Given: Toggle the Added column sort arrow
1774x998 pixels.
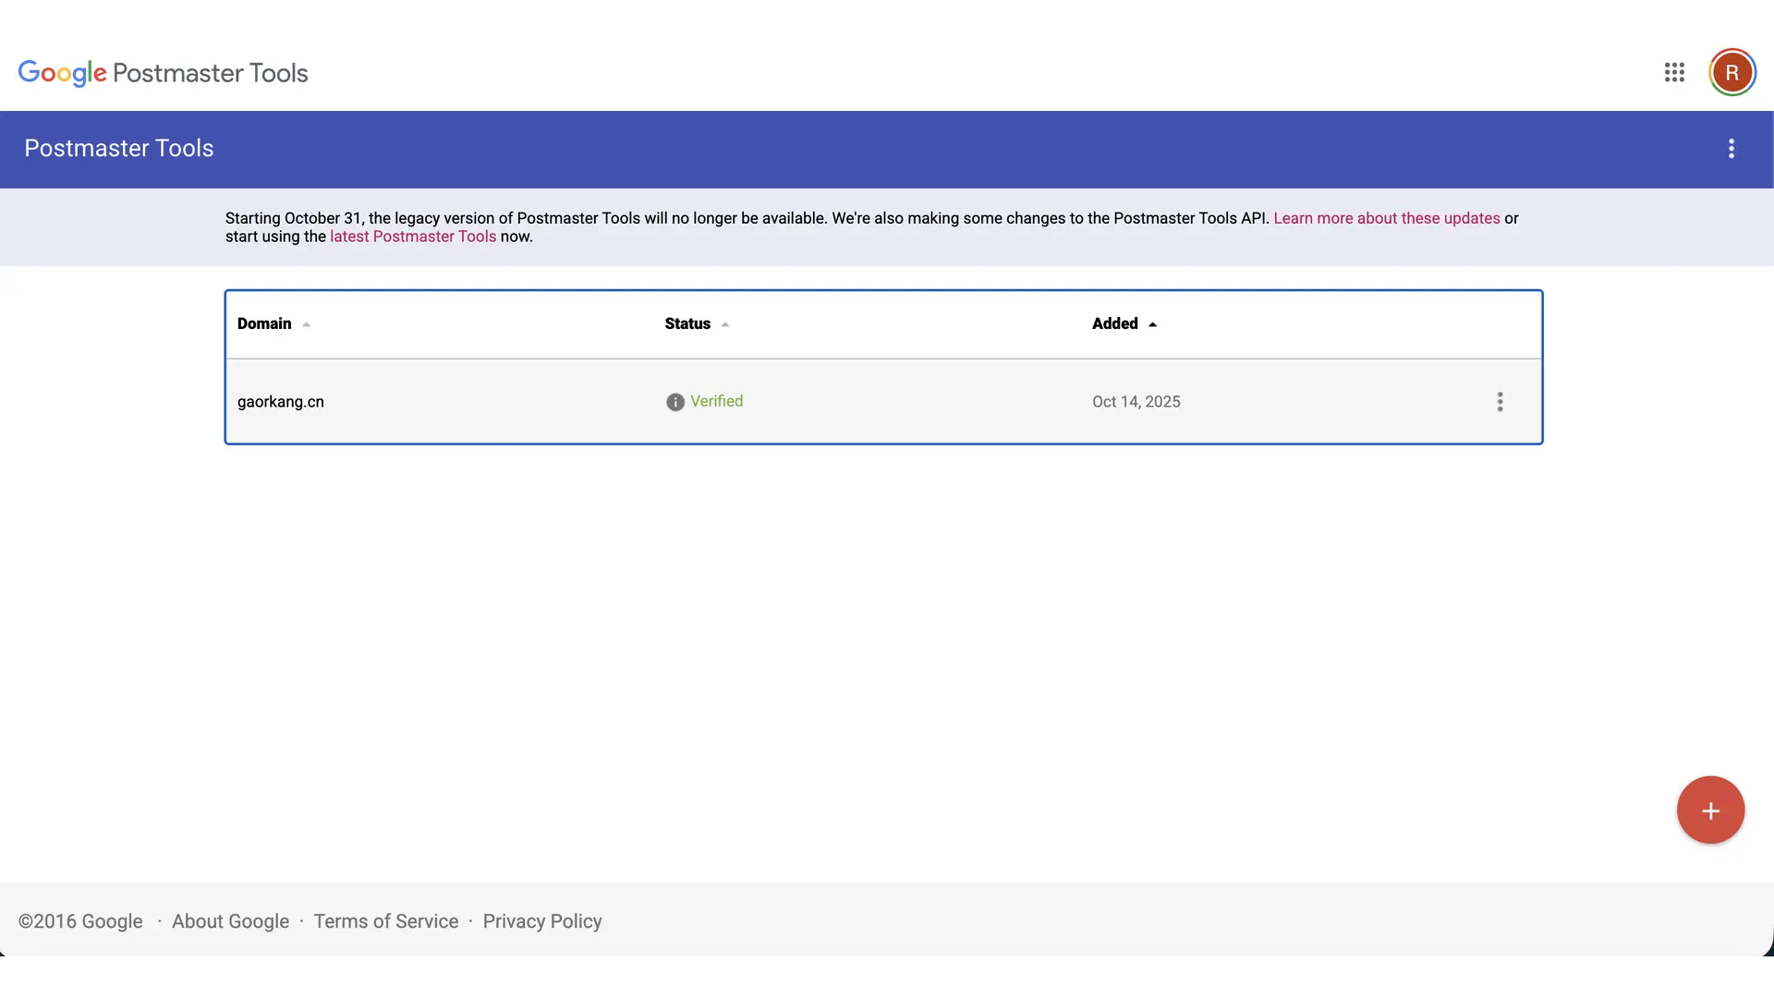Looking at the screenshot, I should (1152, 324).
